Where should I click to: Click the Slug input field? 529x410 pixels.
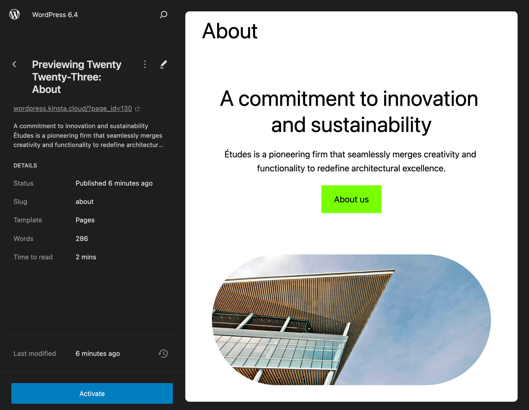pos(85,201)
